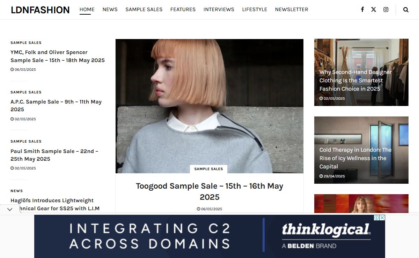The height and width of the screenshot is (258, 419).
Task: Open the Lifestyle menu item
Action: (255, 9)
